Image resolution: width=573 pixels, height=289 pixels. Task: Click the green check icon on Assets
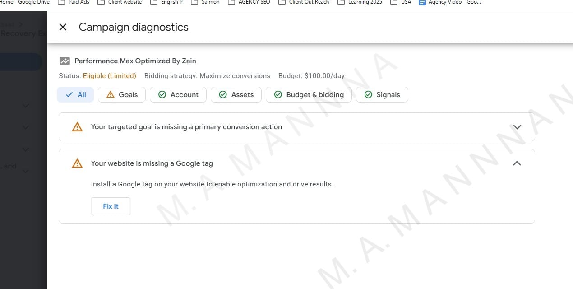click(x=222, y=95)
